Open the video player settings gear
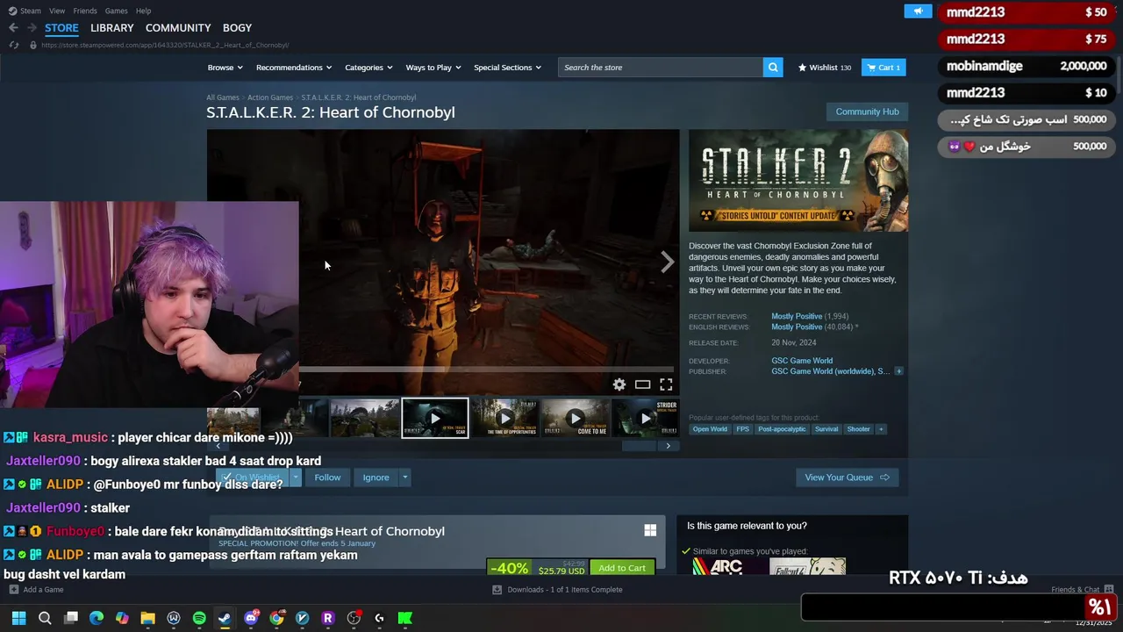 [619, 384]
